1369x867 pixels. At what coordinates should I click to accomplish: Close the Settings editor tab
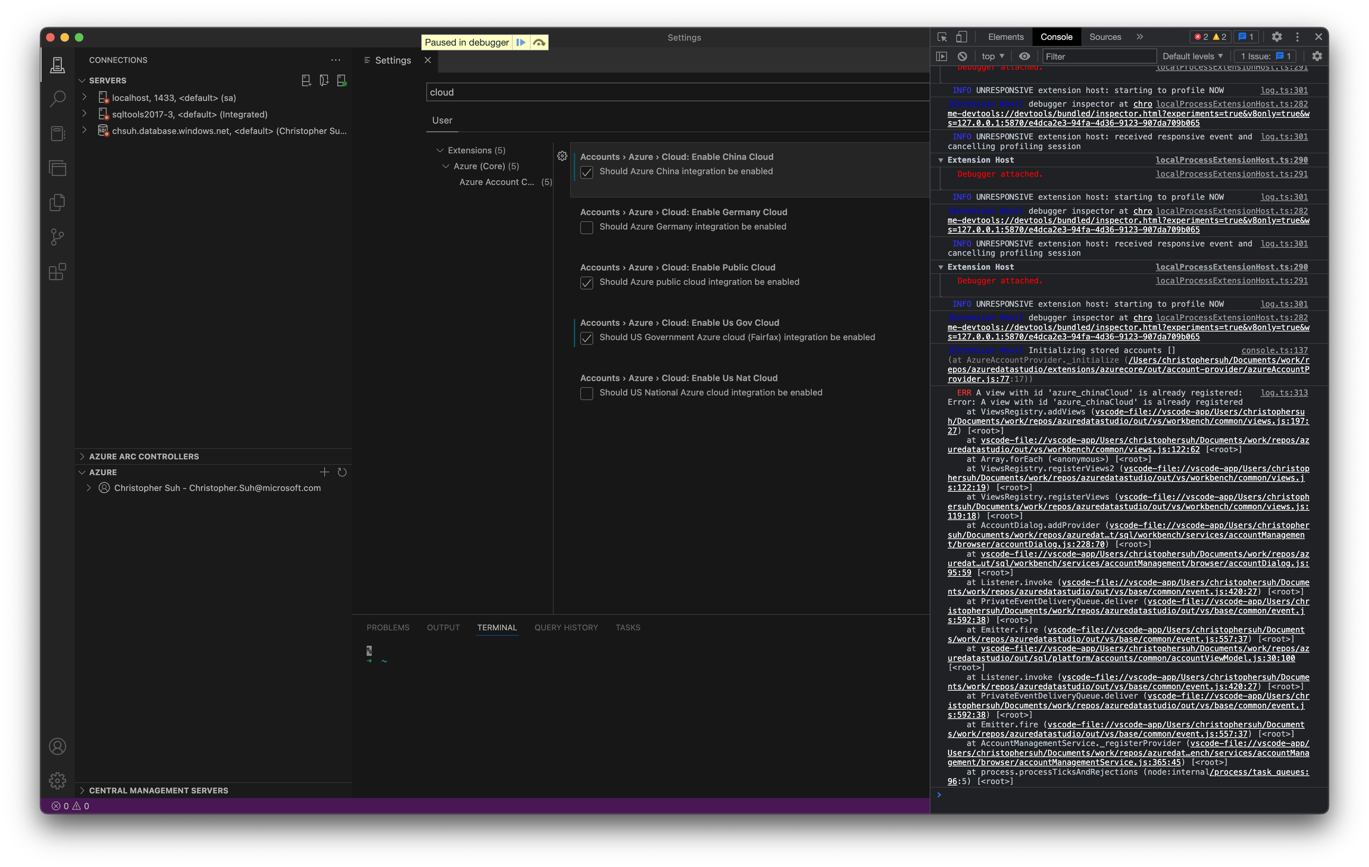pyautogui.click(x=427, y=60)
